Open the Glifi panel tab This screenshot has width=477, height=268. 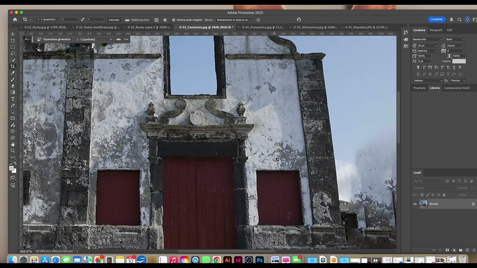[450, 30]
